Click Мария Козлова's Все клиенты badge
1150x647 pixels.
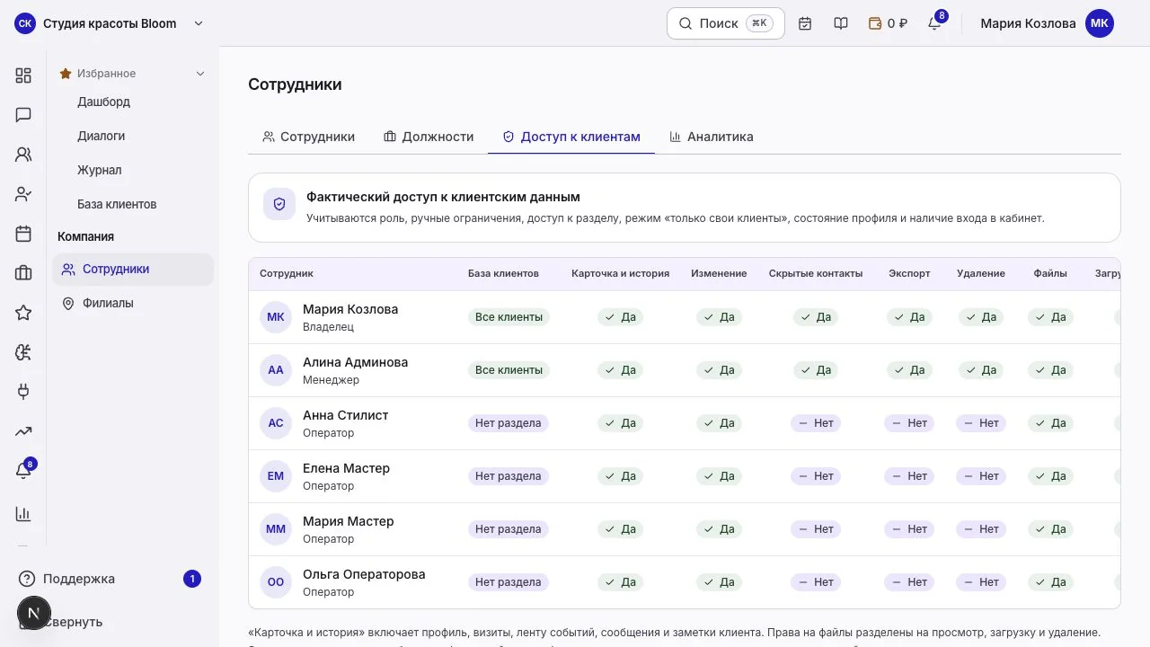point(509,317)
